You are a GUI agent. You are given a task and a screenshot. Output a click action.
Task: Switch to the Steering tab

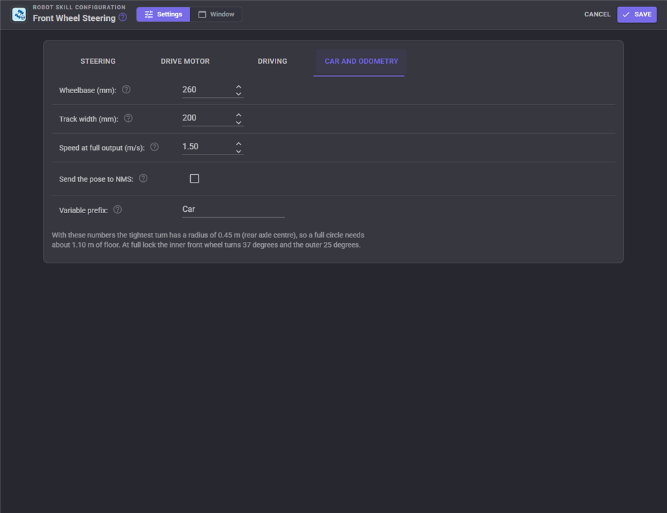coord(98,61)
